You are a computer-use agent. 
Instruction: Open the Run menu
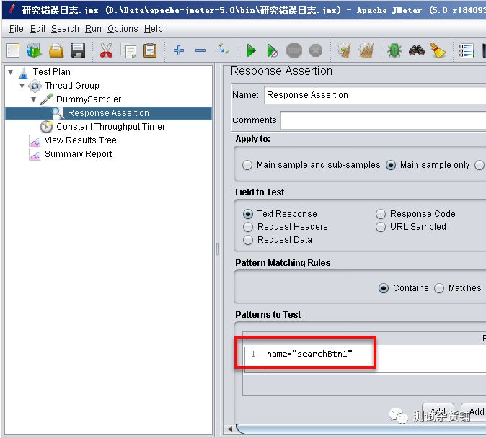(x=93, y=29)
